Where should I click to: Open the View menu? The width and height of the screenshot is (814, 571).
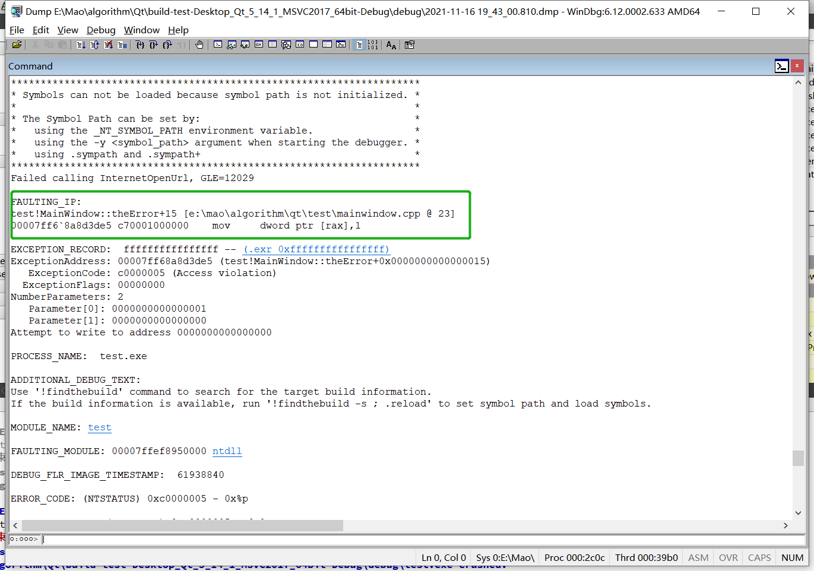[x=68, y=30]
